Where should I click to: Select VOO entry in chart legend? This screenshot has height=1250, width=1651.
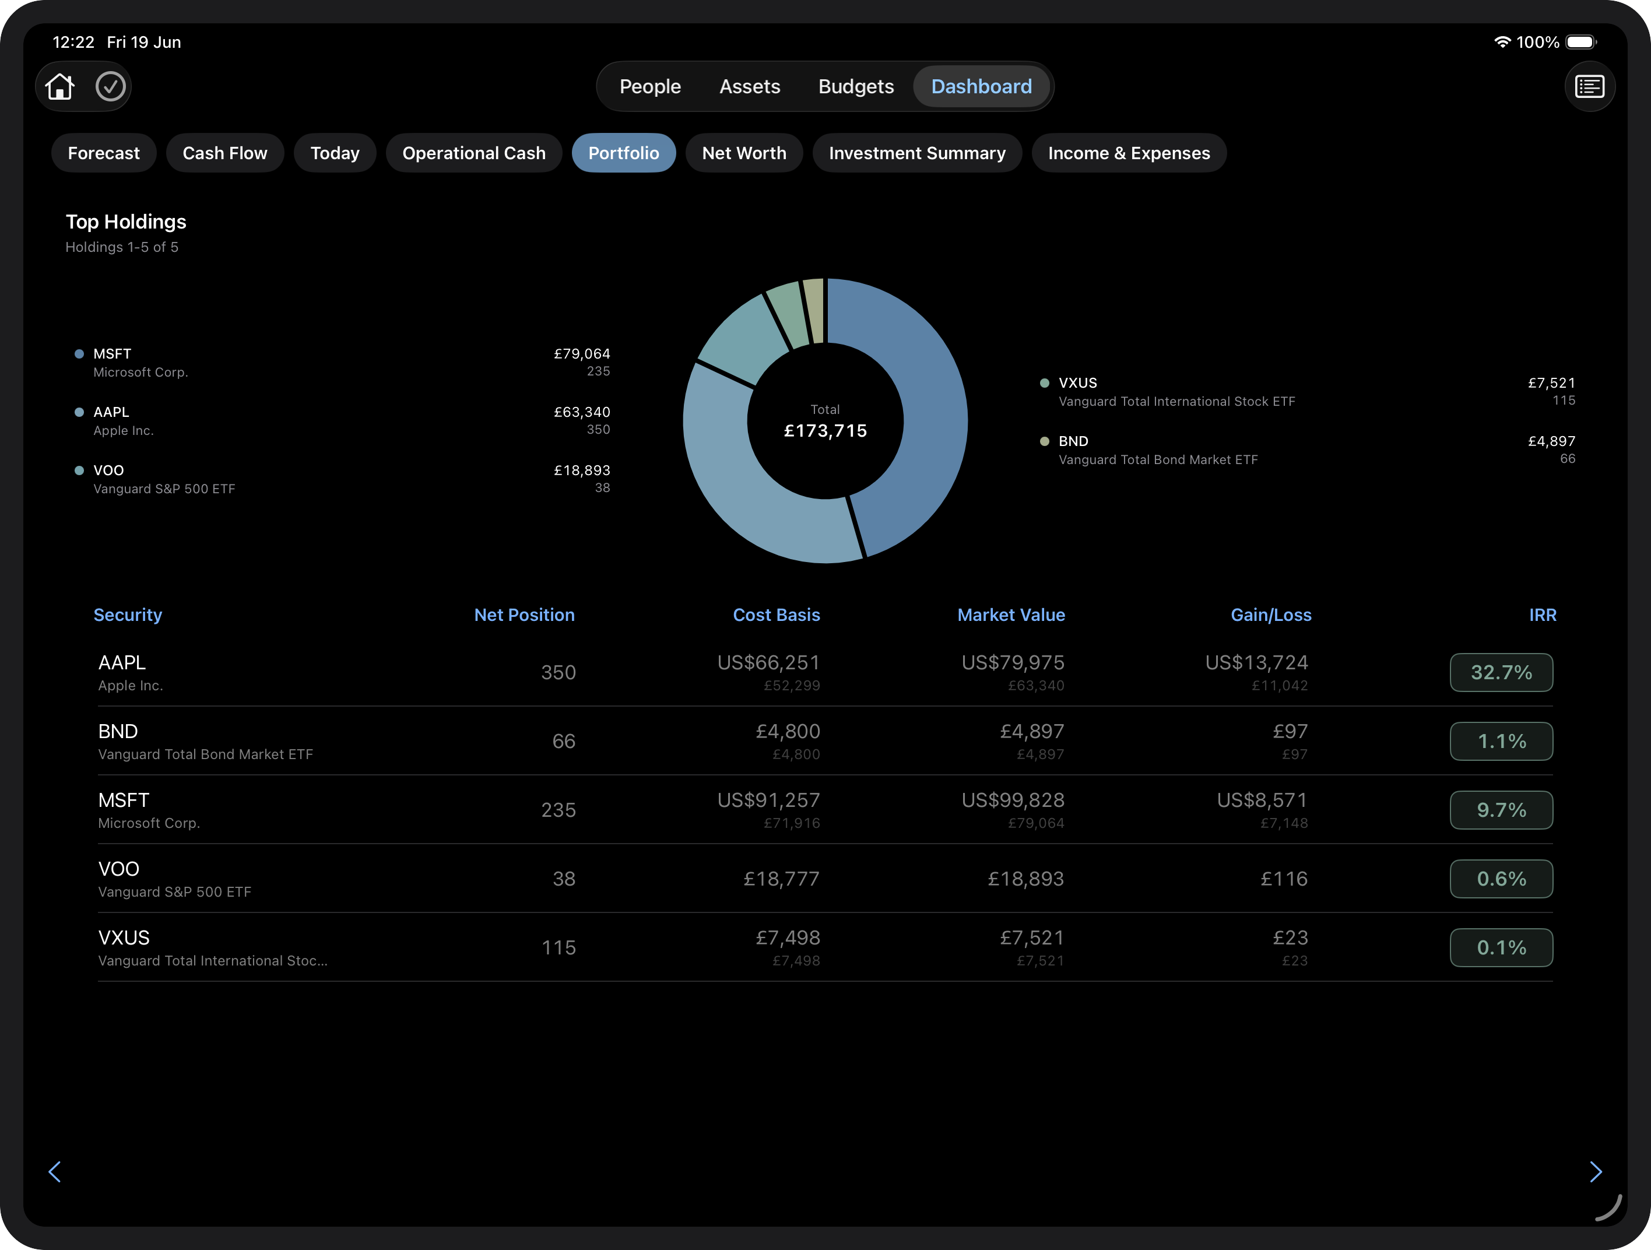point(343,478)
